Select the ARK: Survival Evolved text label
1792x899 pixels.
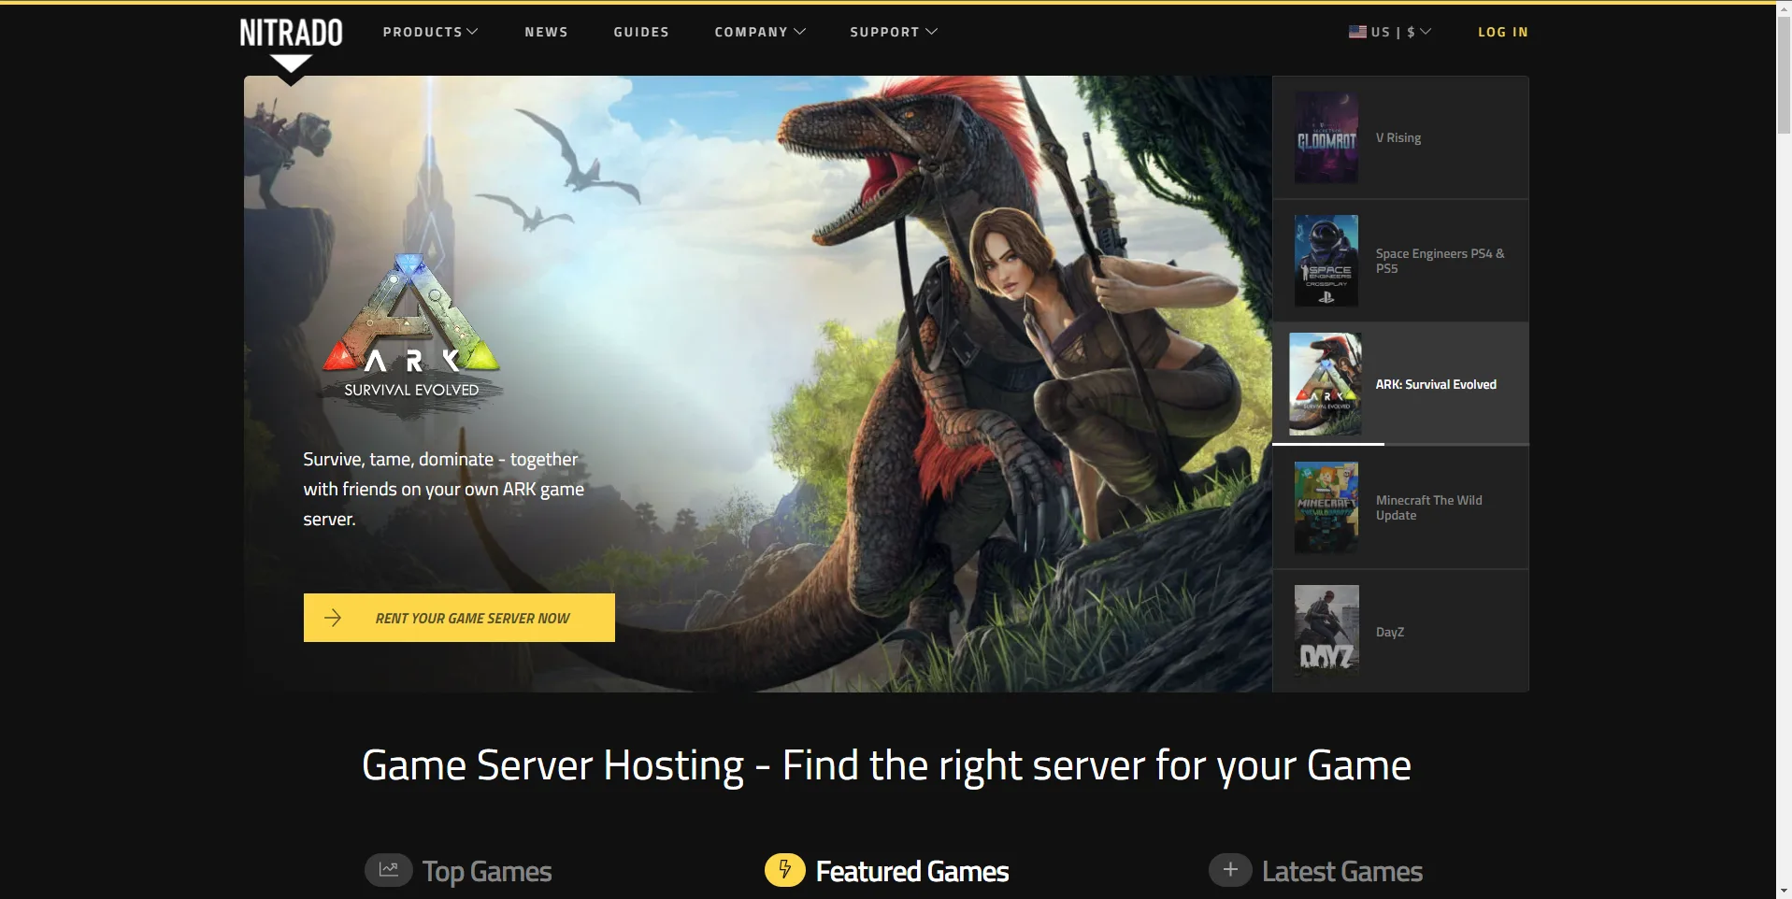click(1436, 384)
